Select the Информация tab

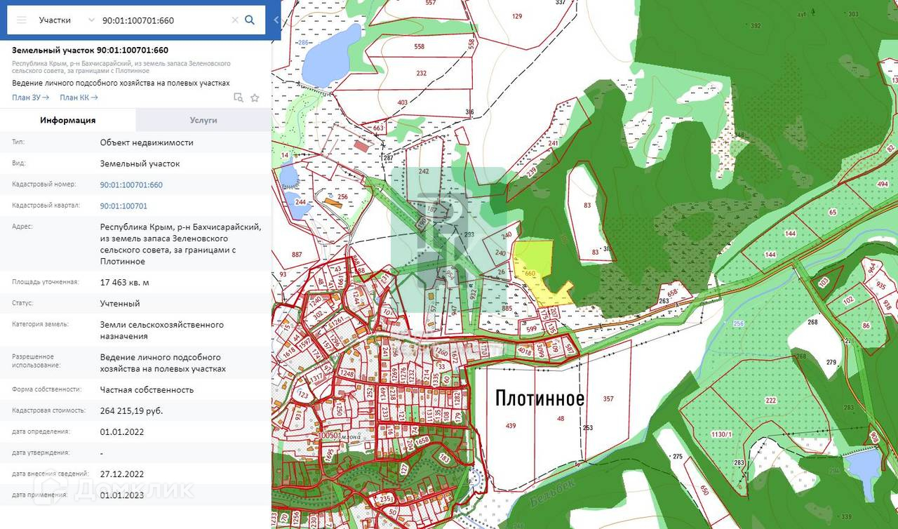pos(68,120)
